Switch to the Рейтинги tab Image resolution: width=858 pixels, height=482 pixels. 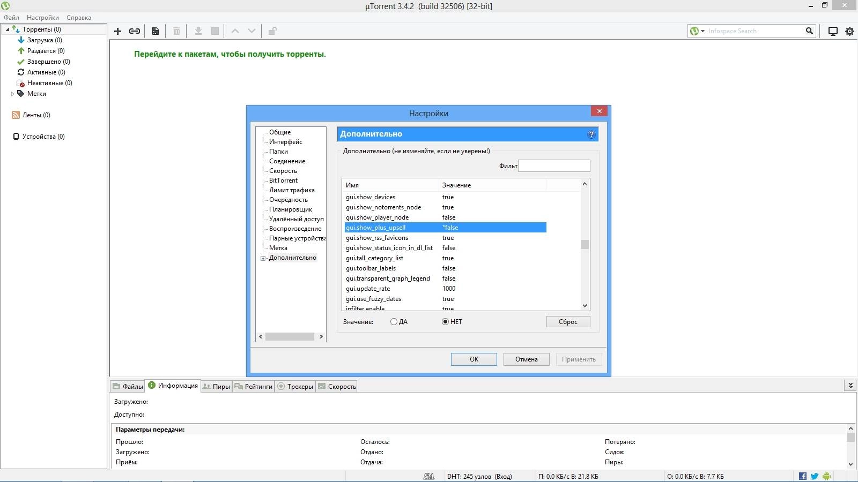[254, 386]
